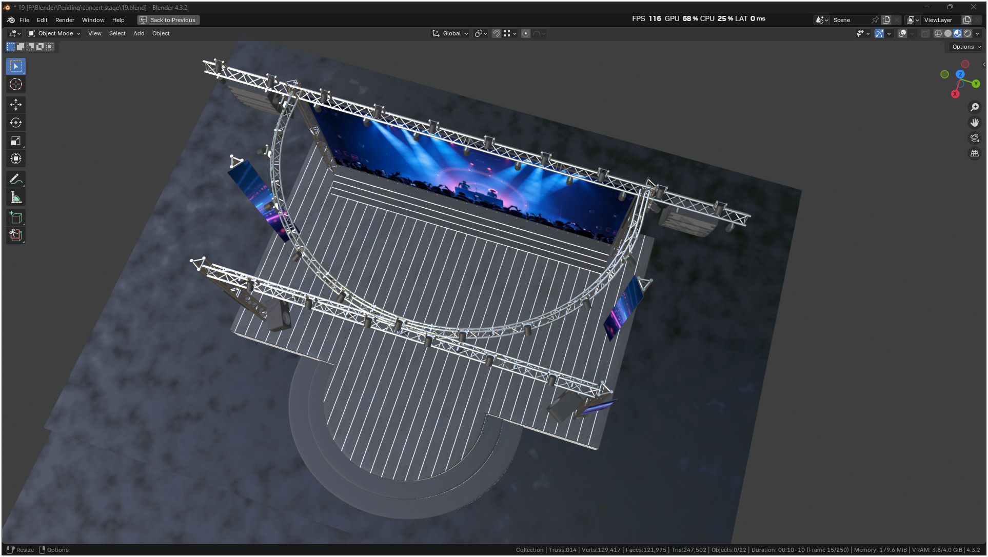The width and height of the screenshot is (988, 557).
Task: Open the Object Mode dropdown
Action: pos(54,33)
